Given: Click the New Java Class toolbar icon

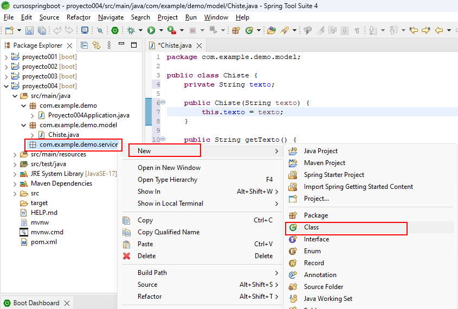Looking at the screenshot, I should coord(249,30).
